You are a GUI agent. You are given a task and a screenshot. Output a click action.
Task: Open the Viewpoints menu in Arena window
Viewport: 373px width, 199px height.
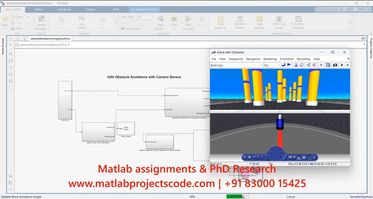pos(236,59)
